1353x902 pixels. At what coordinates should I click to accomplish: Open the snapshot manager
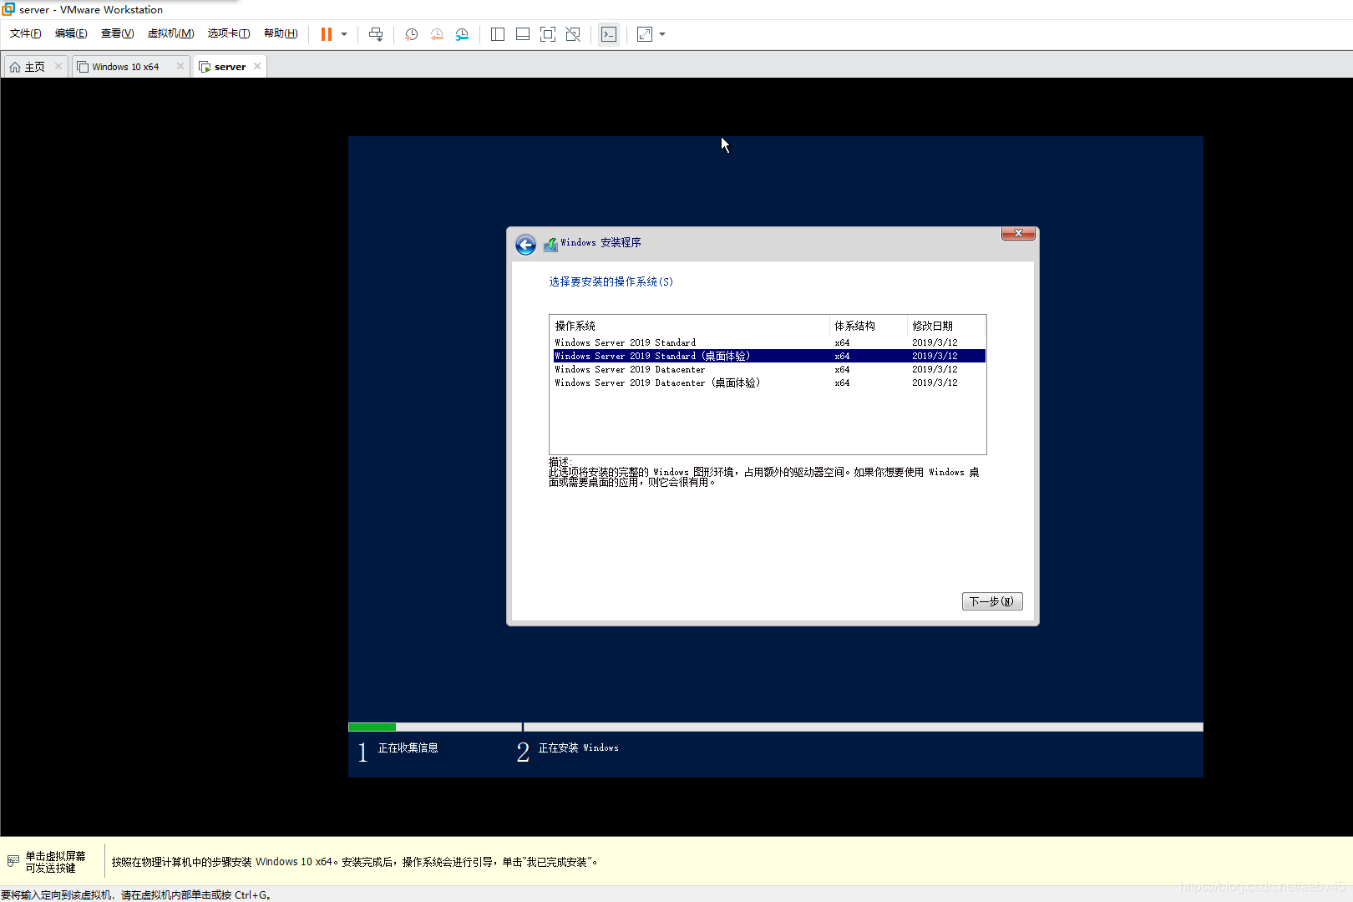tap(462, 34)
